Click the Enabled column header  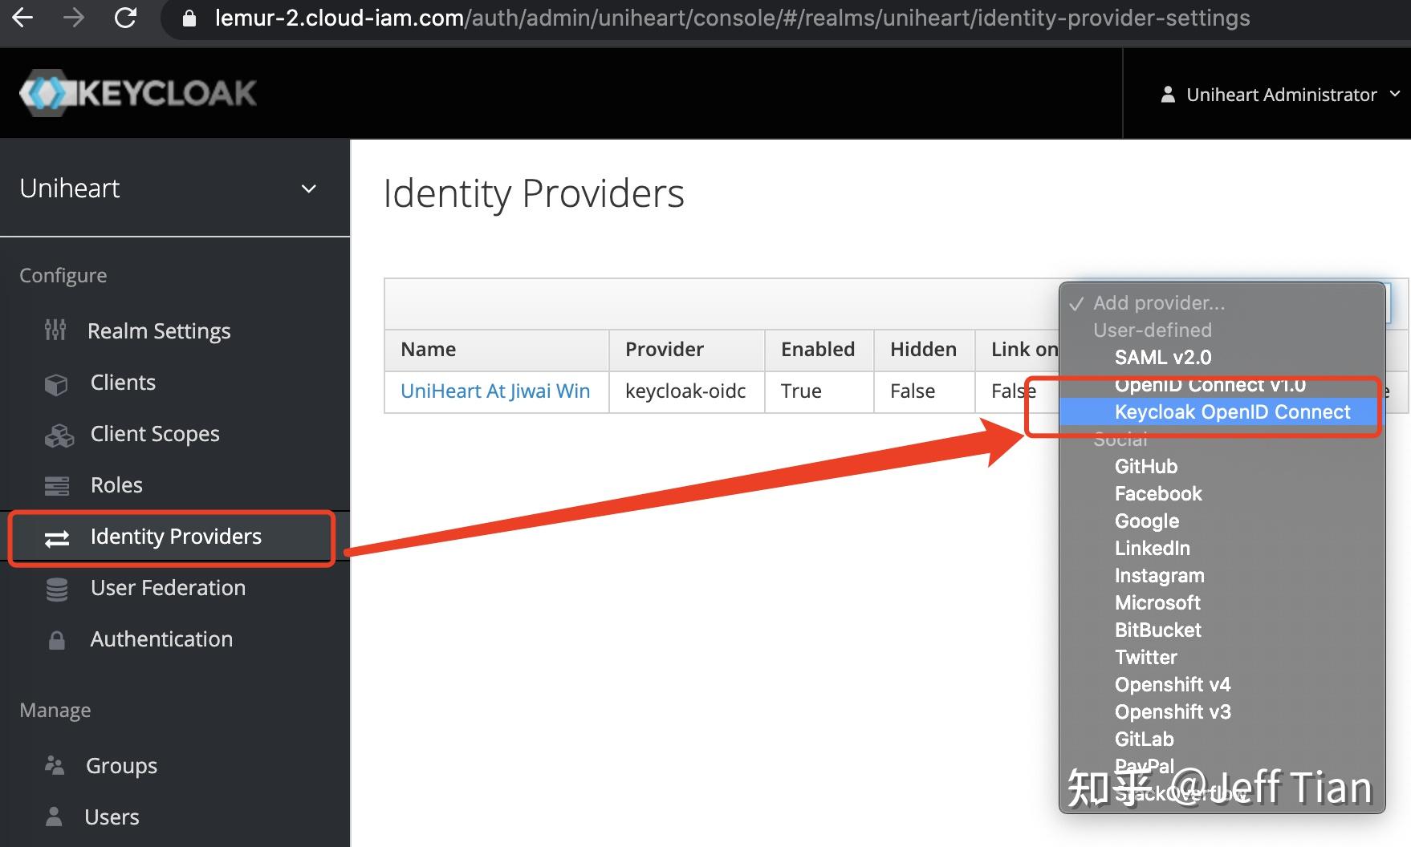click(818, 349)
